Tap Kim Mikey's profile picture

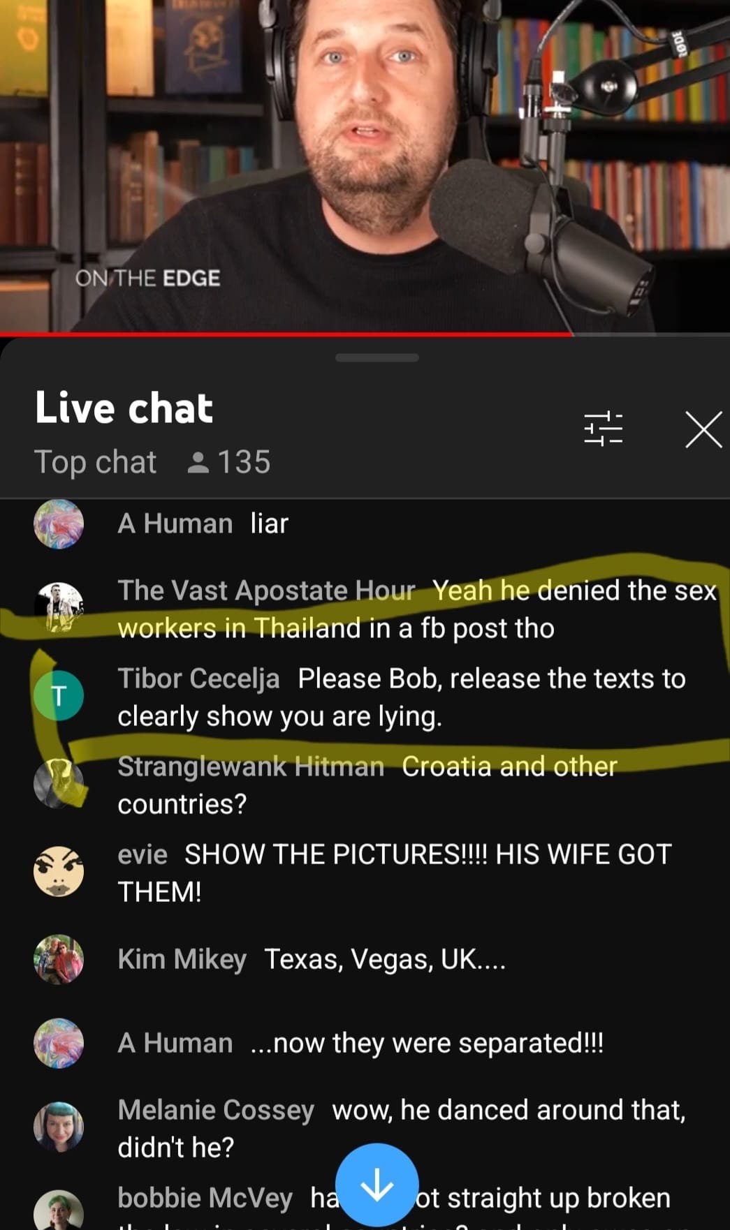click(59, 959)
